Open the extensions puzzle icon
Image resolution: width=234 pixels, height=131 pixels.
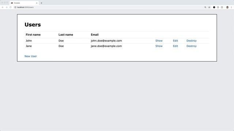[x=222, y=7]
